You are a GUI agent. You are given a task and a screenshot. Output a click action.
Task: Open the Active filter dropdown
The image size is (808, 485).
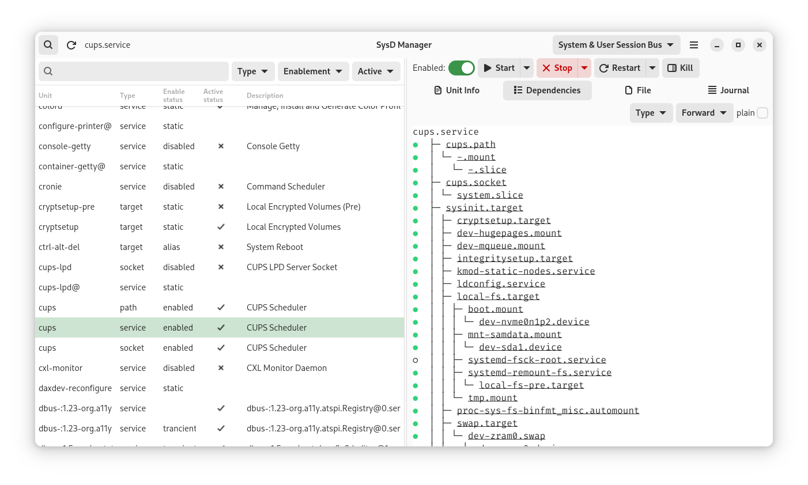point(376,71)
